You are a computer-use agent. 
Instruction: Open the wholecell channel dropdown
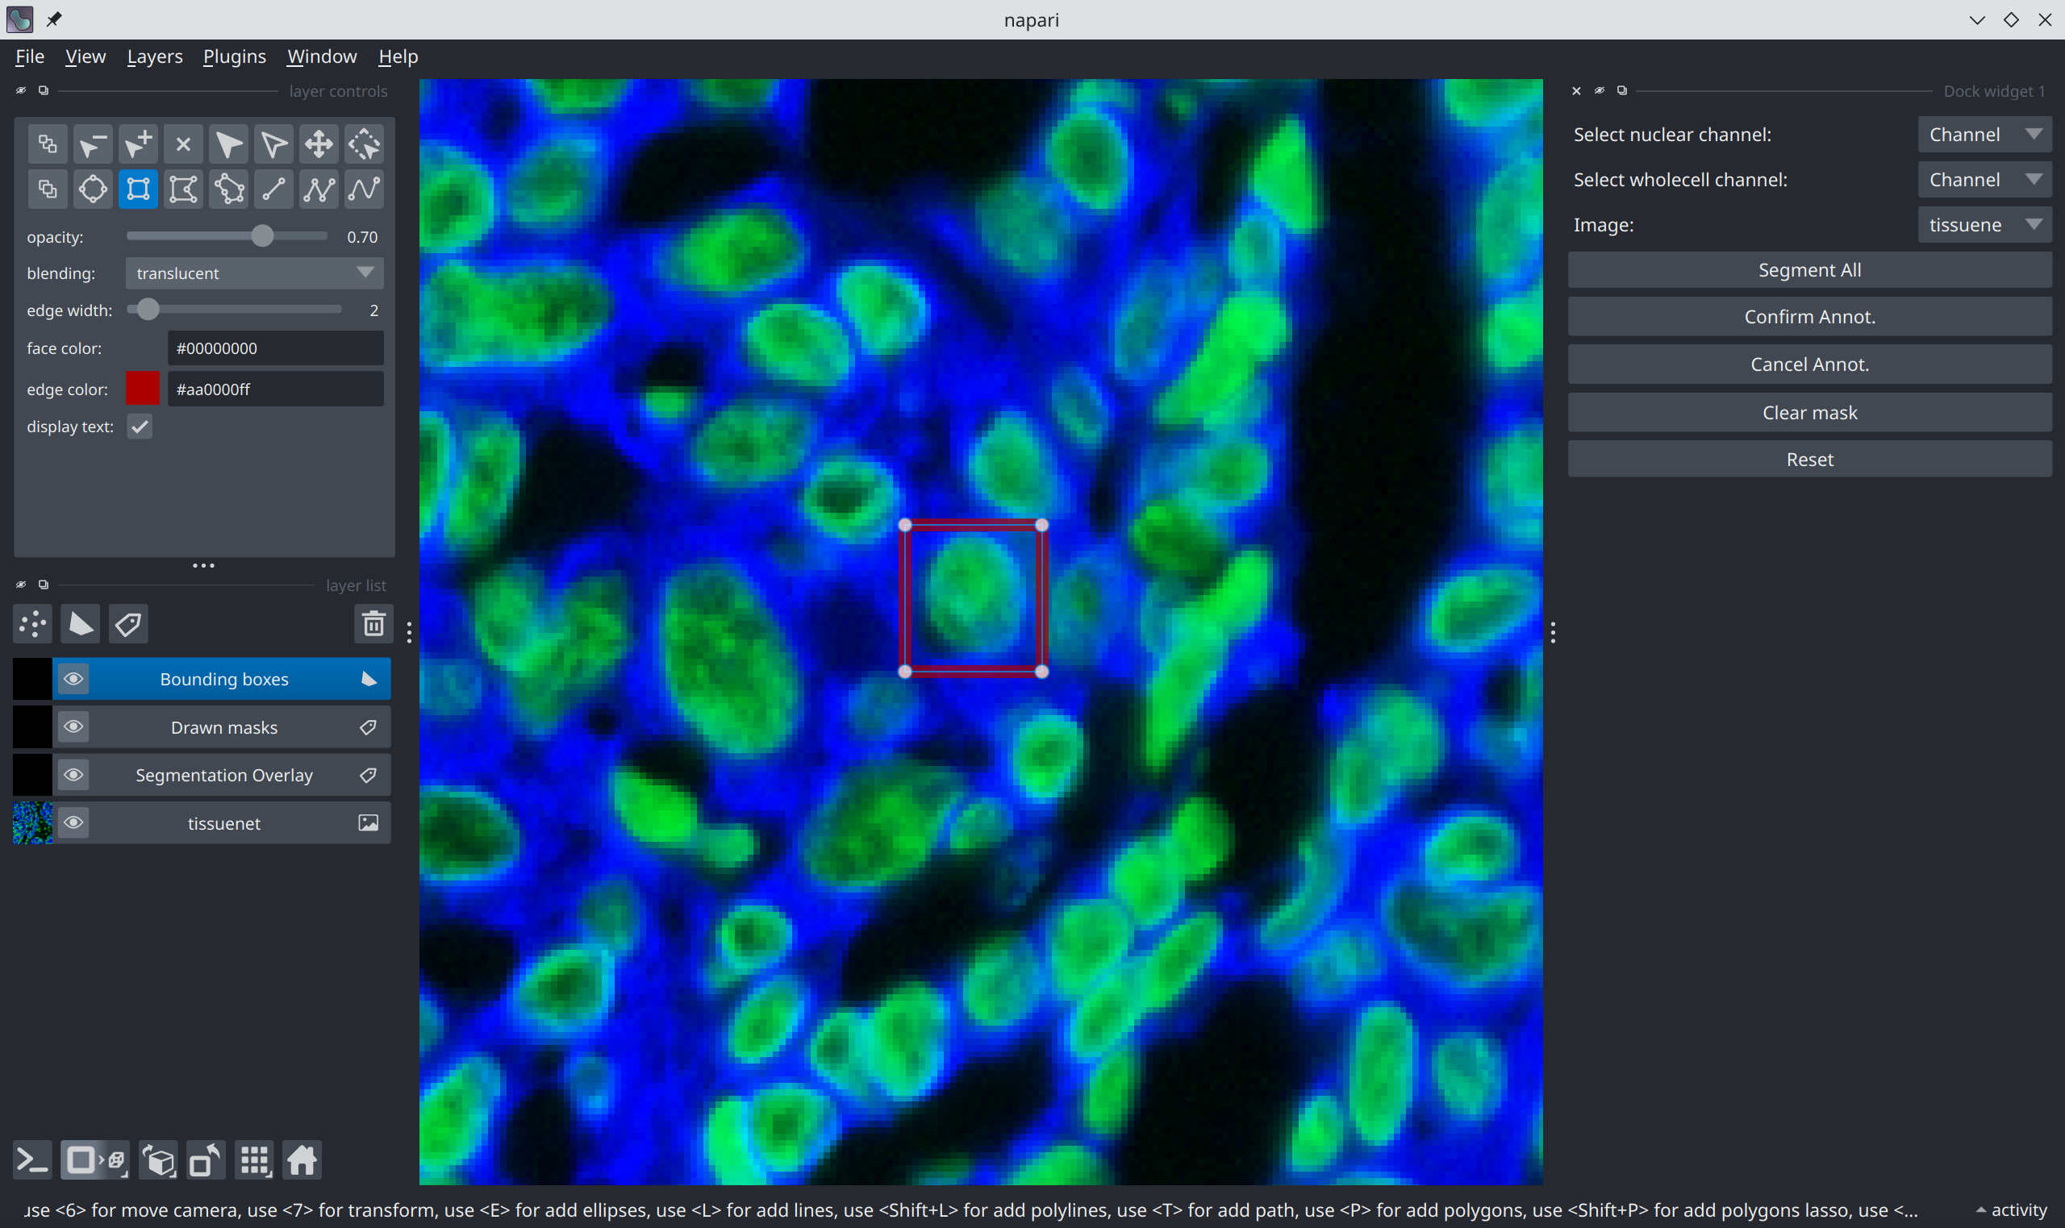click(1984, 180)
